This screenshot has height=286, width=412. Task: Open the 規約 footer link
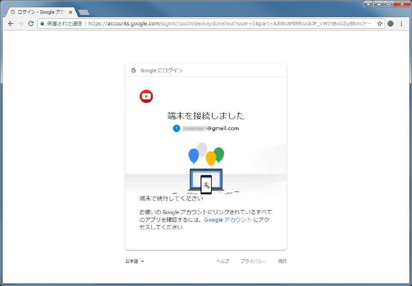click(282, 261)
